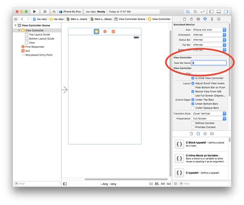Enable Under Opaque Bars checkbox

(193, 108)
